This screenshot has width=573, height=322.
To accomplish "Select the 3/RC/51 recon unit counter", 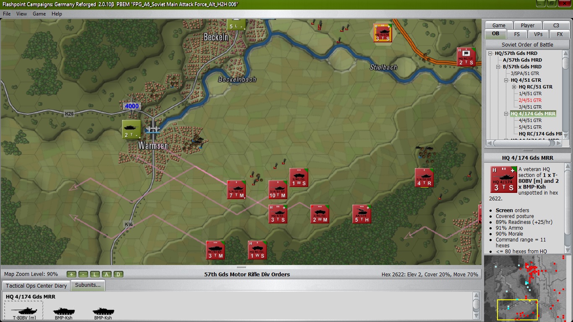I will tap(299, 178).
